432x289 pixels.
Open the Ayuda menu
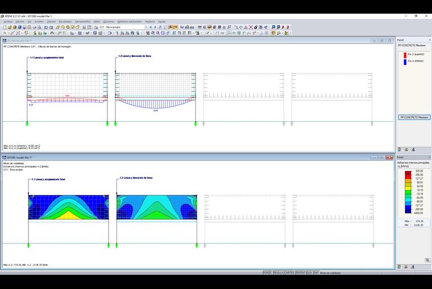click(x=162, y=22)
